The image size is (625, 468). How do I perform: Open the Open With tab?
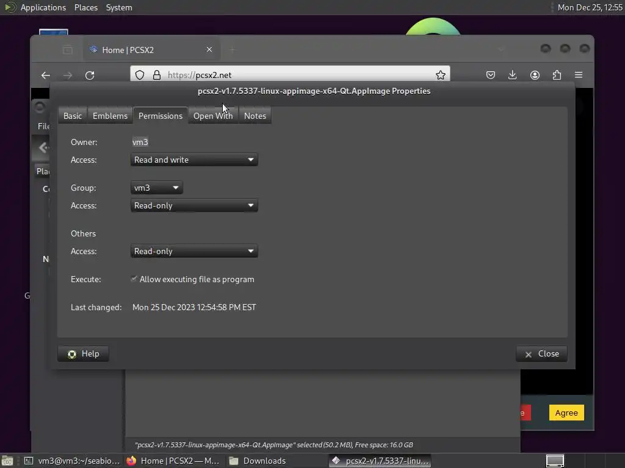click(213, 116)
